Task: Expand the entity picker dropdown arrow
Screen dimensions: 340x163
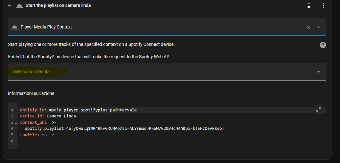Action: (x=319, y=72)
